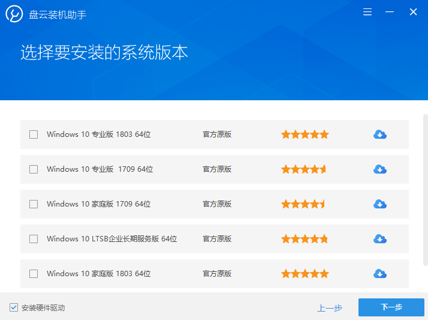Close the 盘云装机助手 window
428x320 pixels.
click(413, 12)
